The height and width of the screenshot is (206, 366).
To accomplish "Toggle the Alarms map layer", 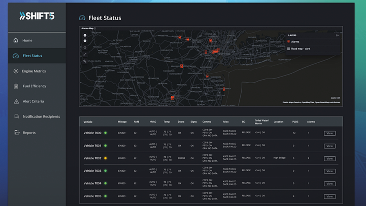I will point(295,42).
